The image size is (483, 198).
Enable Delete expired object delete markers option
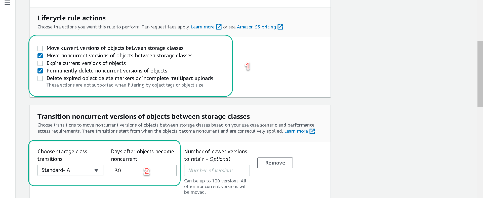(40, 78)
